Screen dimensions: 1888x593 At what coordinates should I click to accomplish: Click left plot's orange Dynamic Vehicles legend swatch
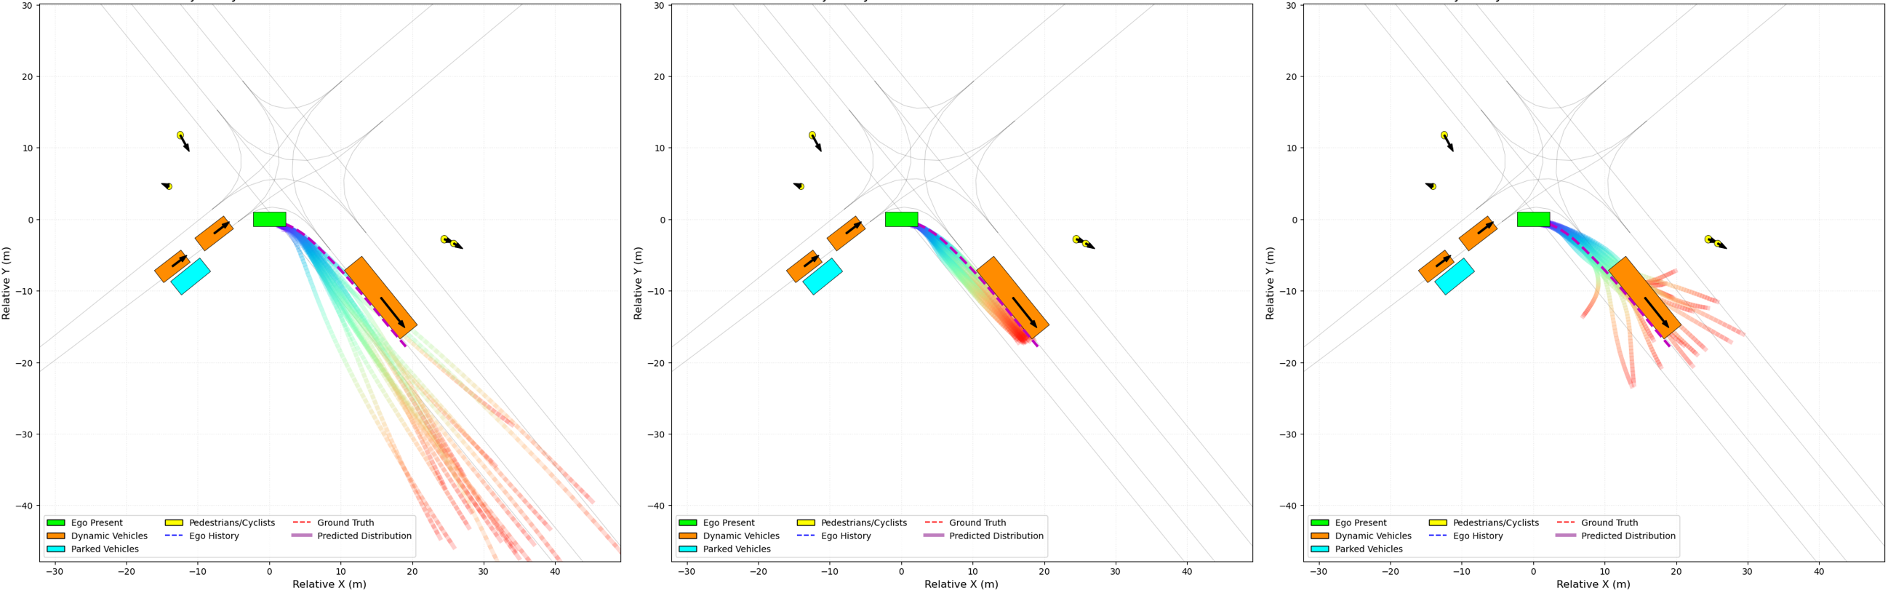(56, 536)
